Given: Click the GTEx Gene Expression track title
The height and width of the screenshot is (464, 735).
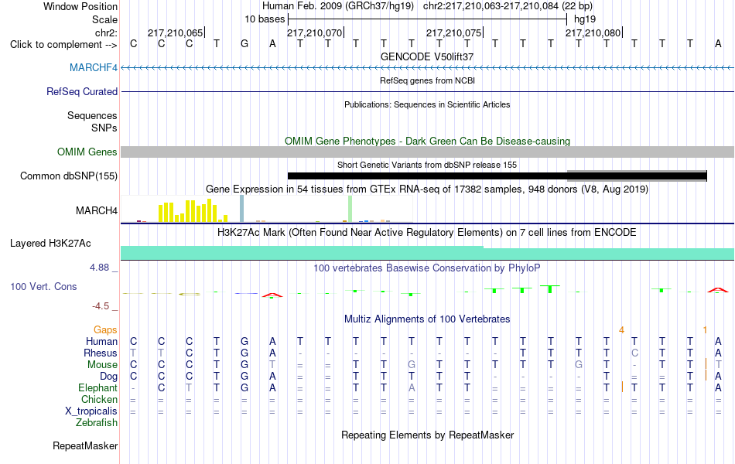Looking at the screenshot, I should click(x=427, y=189).
